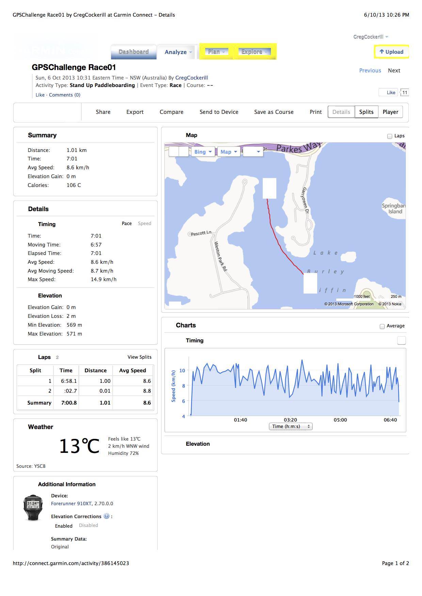Open the Player view
Screen dimensions: 422x596
[390, 112]
